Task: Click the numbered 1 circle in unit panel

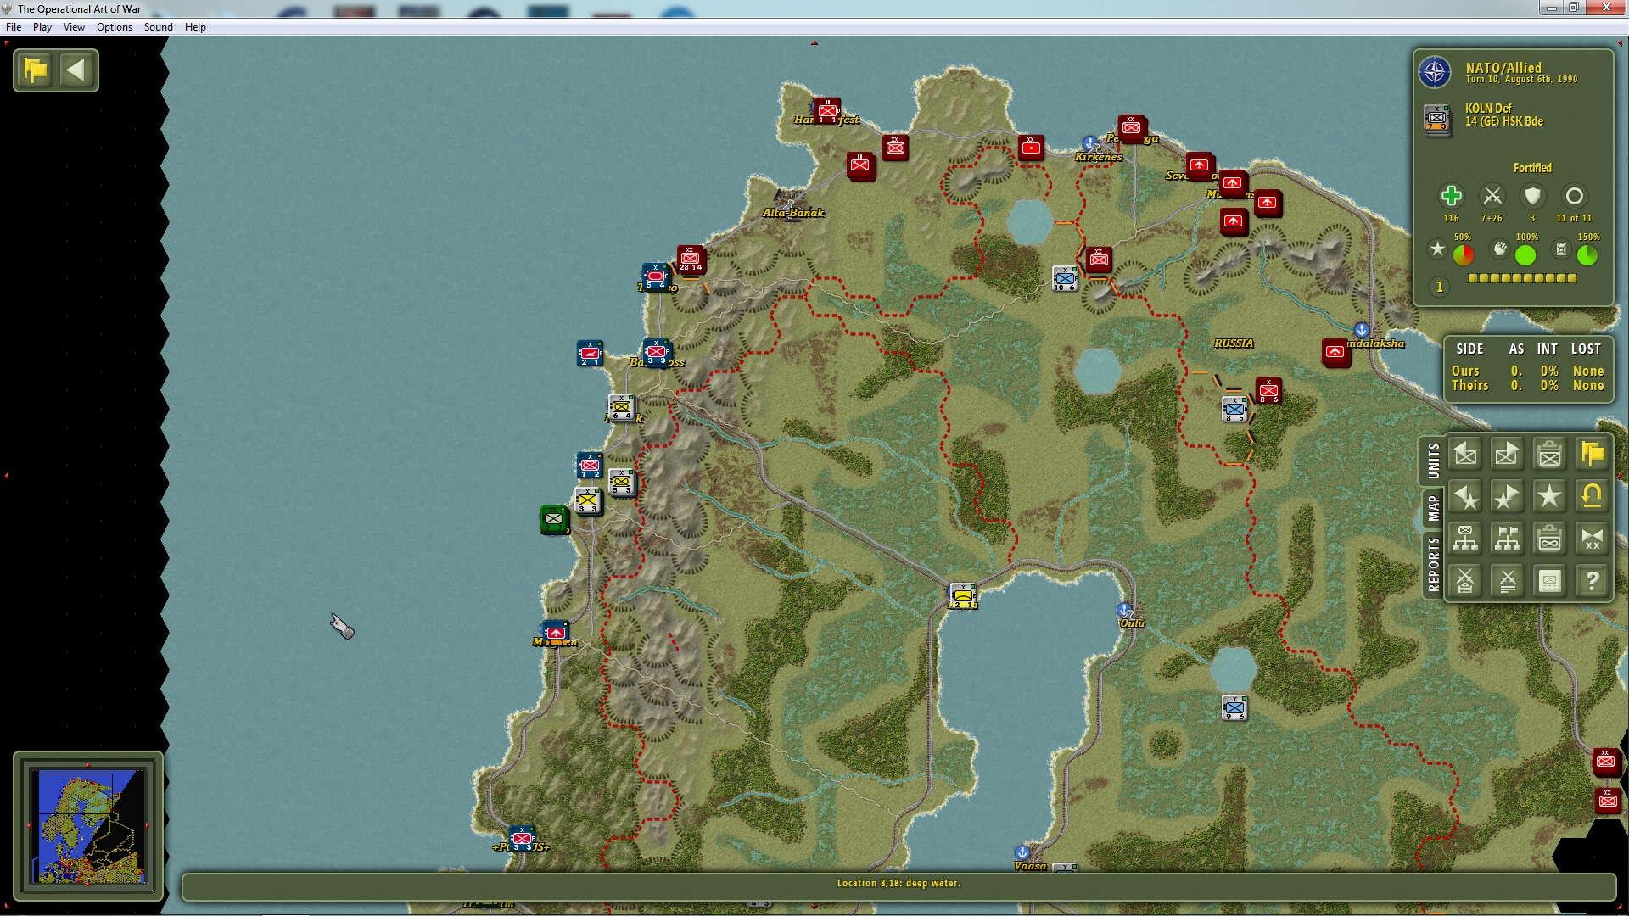Action: pyautogui.click(x=1440, y=287)
